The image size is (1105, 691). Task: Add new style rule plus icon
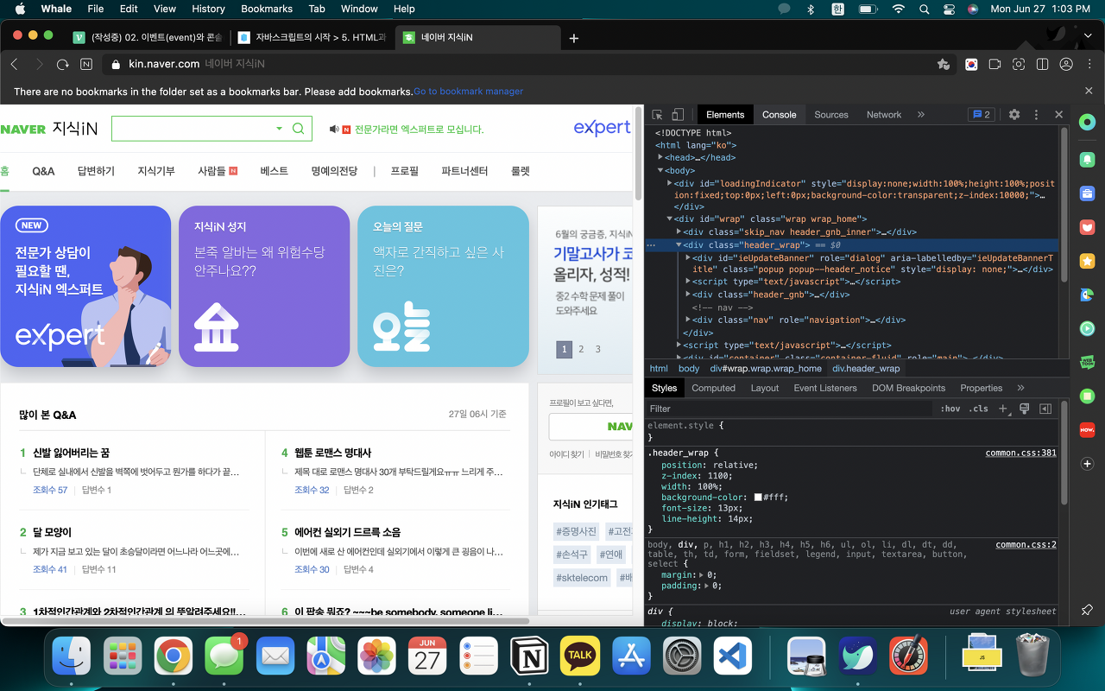(1003, 409)
